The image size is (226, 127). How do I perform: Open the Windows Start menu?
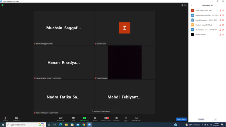click(3, 125)
